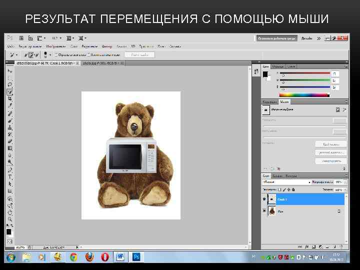Click the 'Край маски' button
Viewport: 360px width, 270px height.
331,144
